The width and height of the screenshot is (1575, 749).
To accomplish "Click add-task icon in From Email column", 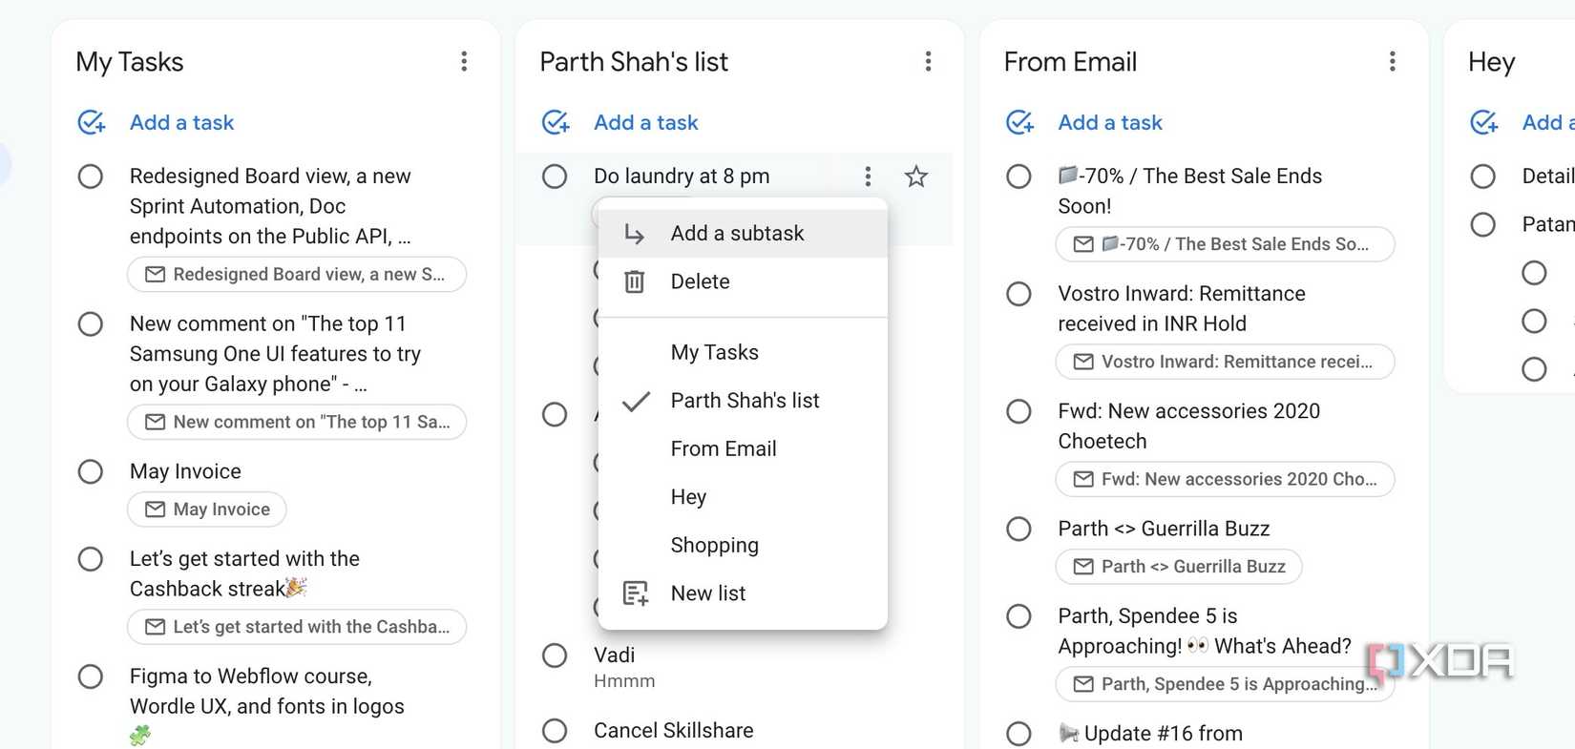I will pos(1019,122).
